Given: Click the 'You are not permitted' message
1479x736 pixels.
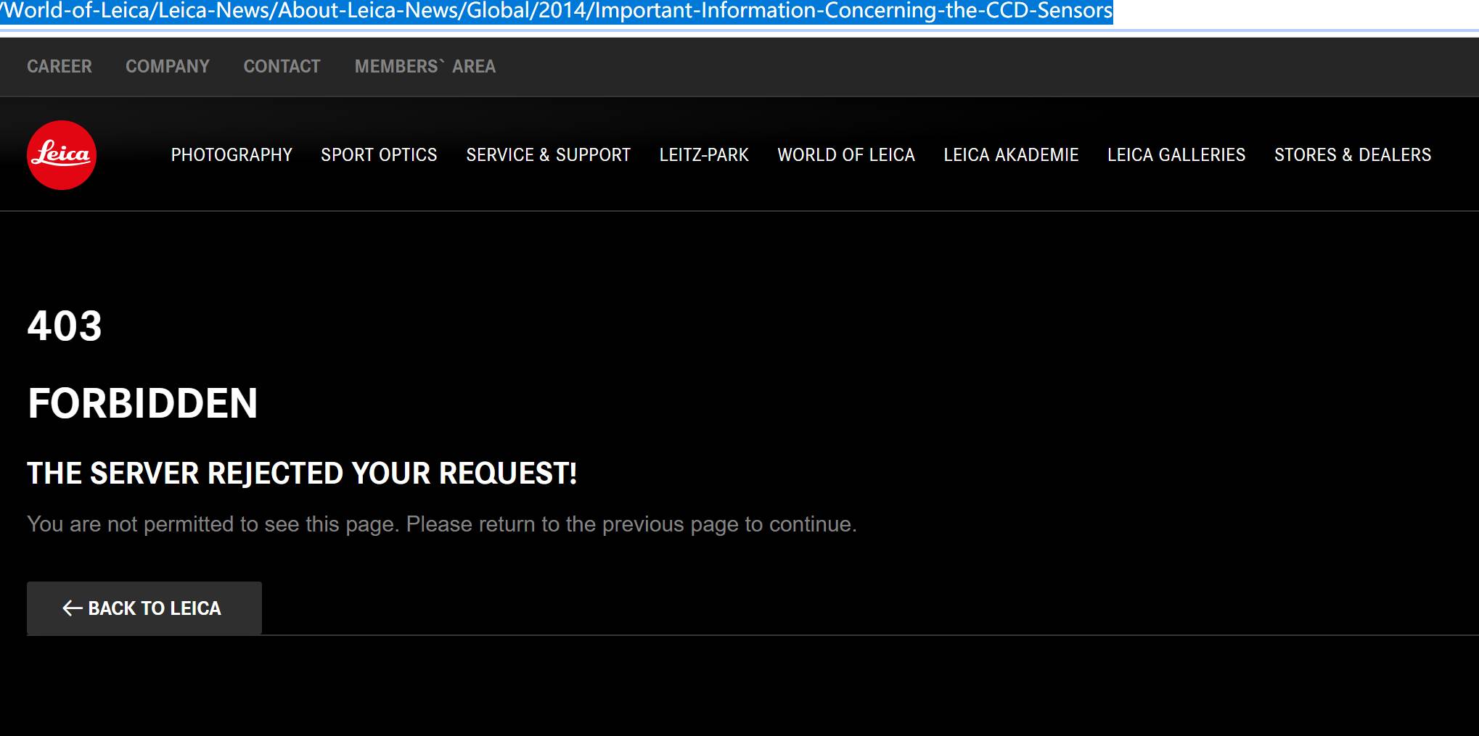Looking at the screenshot, I should tap(442, 524).
